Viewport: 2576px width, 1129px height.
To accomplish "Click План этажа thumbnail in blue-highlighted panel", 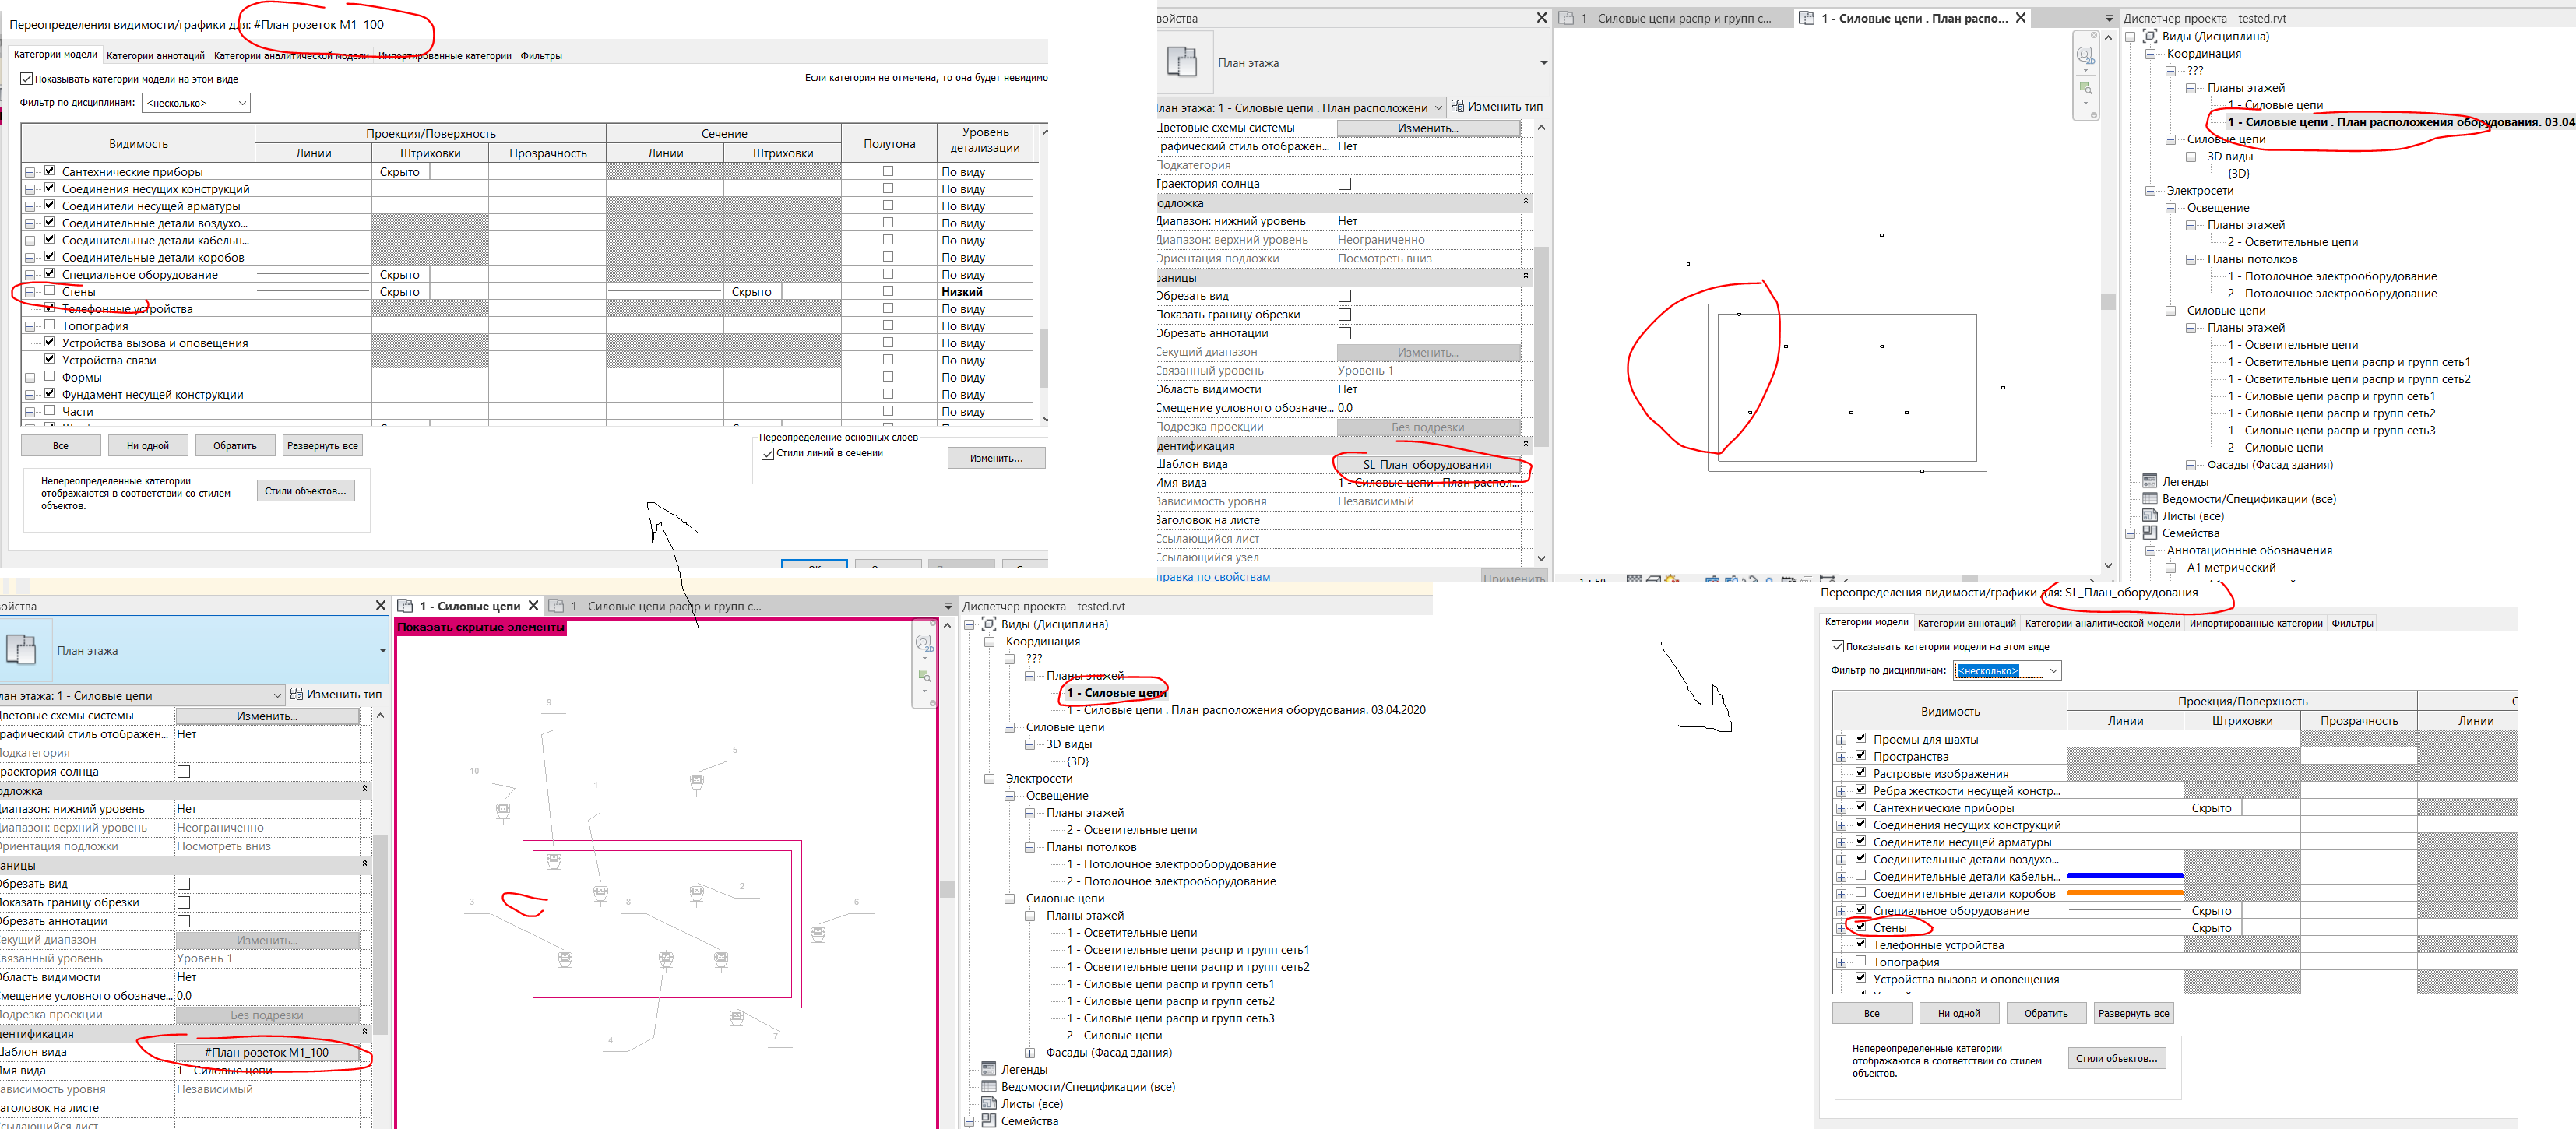I will (x=22, y=650).
